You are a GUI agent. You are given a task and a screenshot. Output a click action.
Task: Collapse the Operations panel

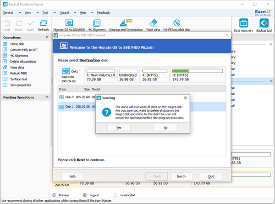(46, 38)
